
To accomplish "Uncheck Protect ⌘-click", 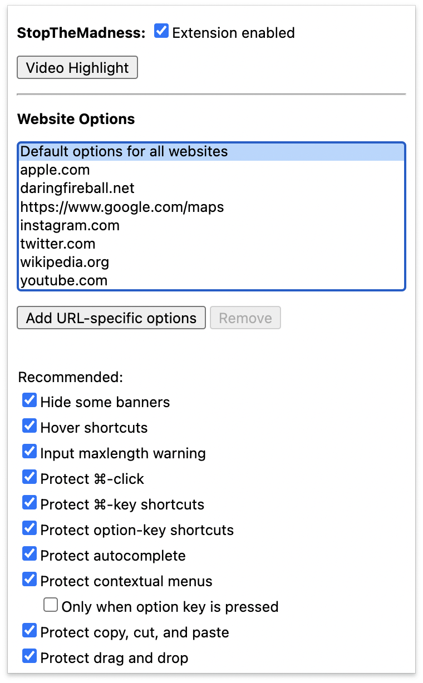I will (x=29, y=477).
